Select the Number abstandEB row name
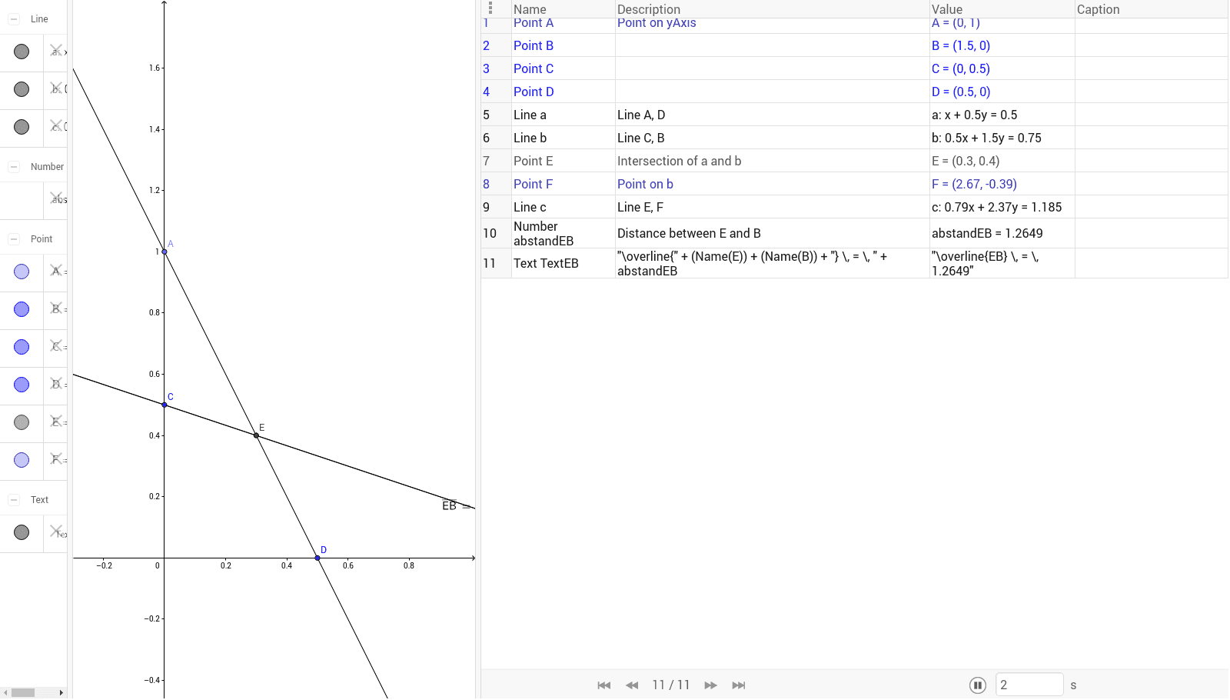The height and width of the screenshot is (700, 1230). pyautogui.click(x=544, y=233)
